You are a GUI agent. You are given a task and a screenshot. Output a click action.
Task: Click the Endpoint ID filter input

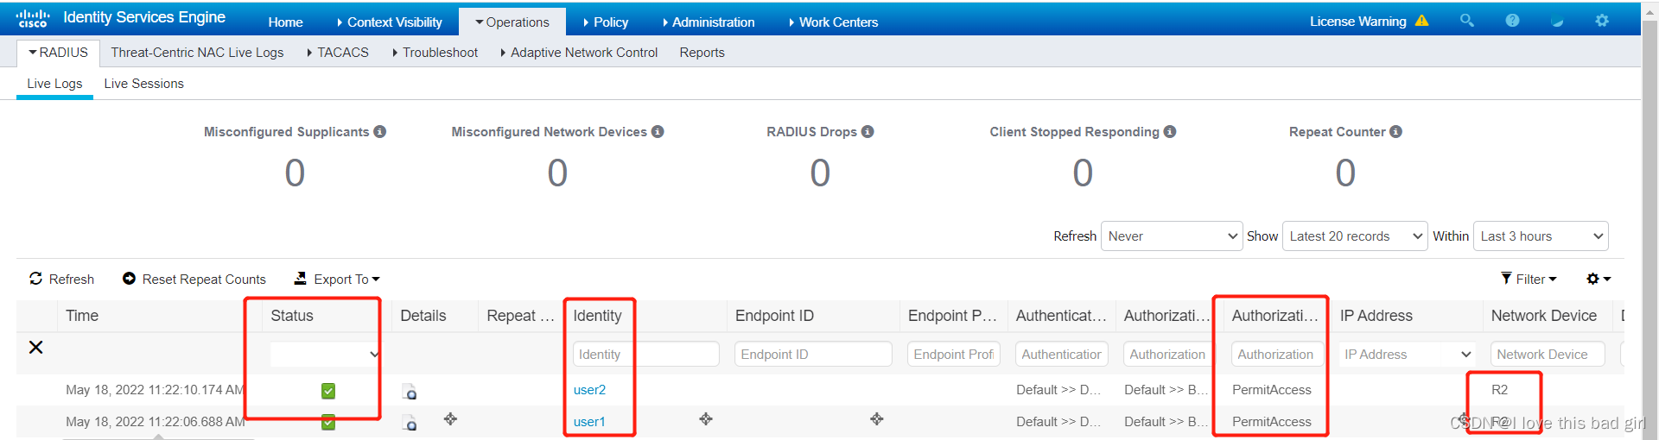[813, 354]
